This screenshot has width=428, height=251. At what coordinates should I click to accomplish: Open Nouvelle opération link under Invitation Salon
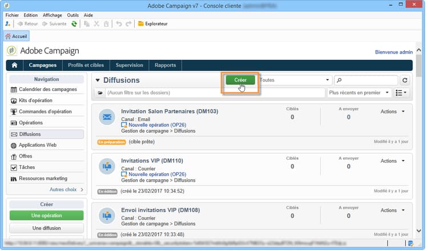(x=158, y=125)
